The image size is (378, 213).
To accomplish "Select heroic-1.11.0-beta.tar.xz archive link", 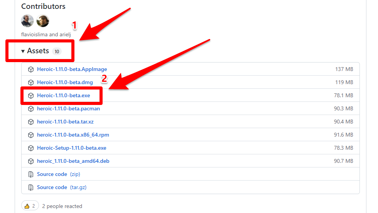I will pyautogui.click(x=65, y=122).
